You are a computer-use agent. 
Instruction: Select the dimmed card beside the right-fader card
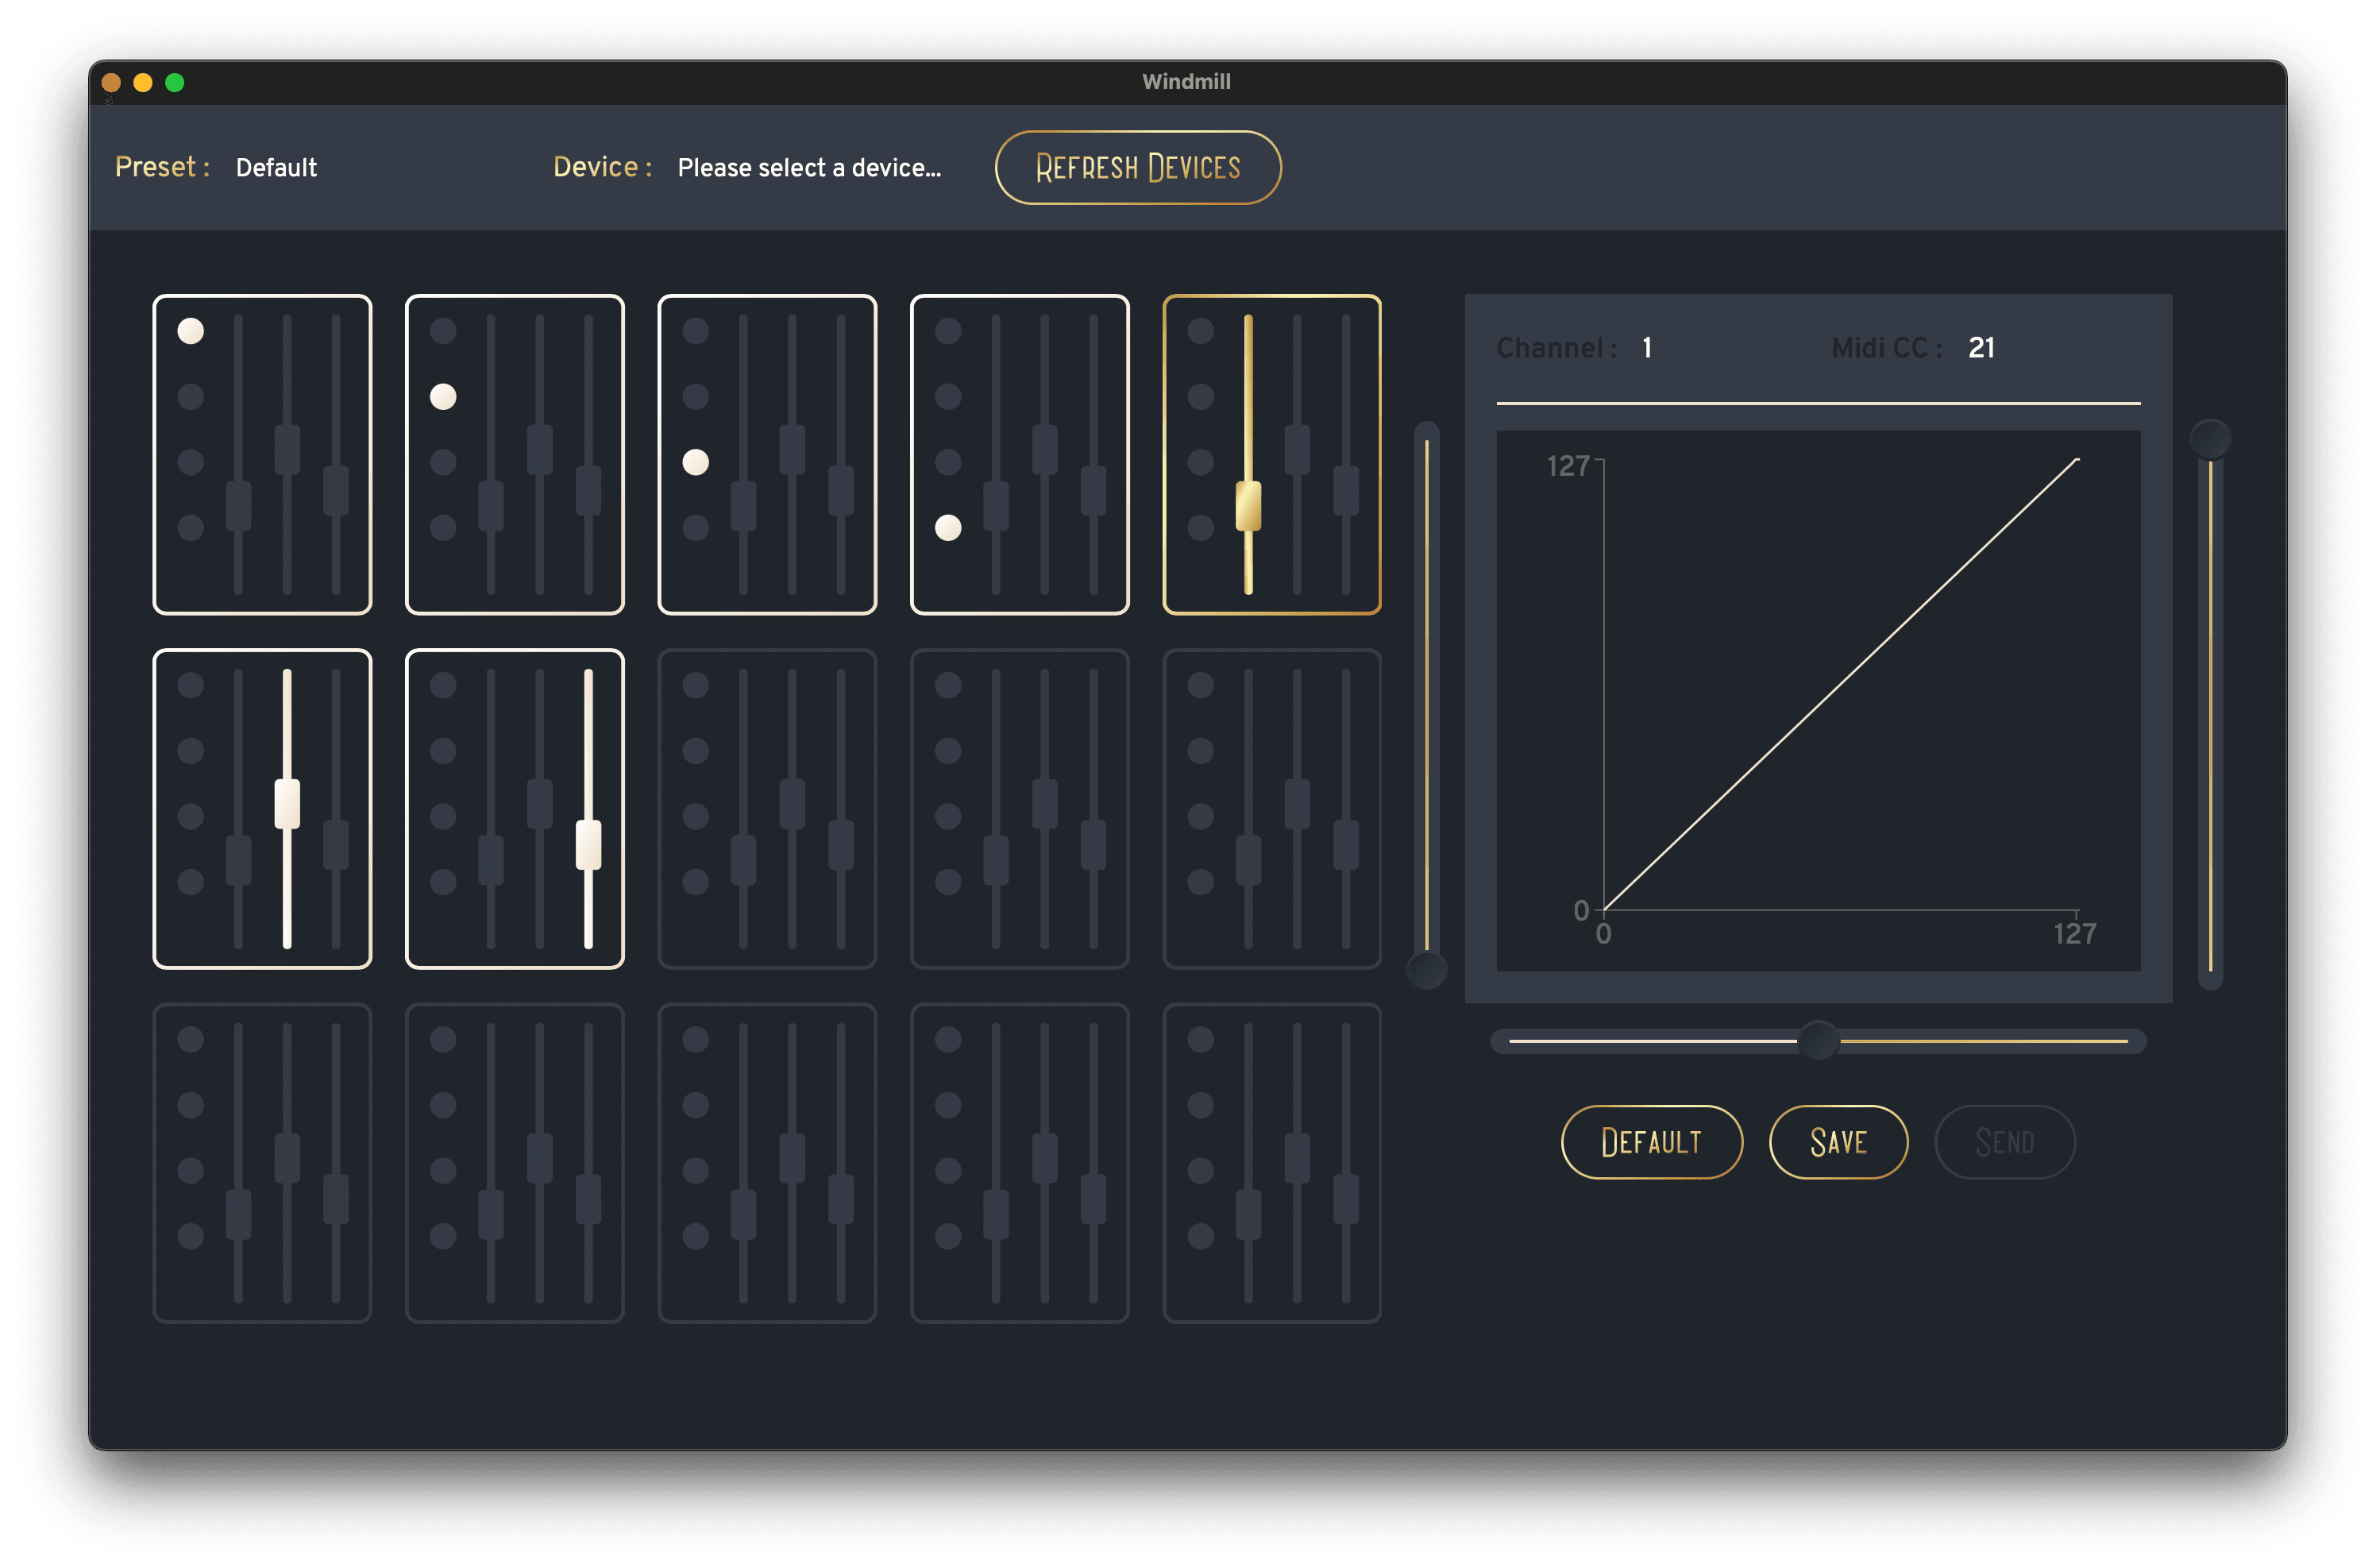point(766,809)
